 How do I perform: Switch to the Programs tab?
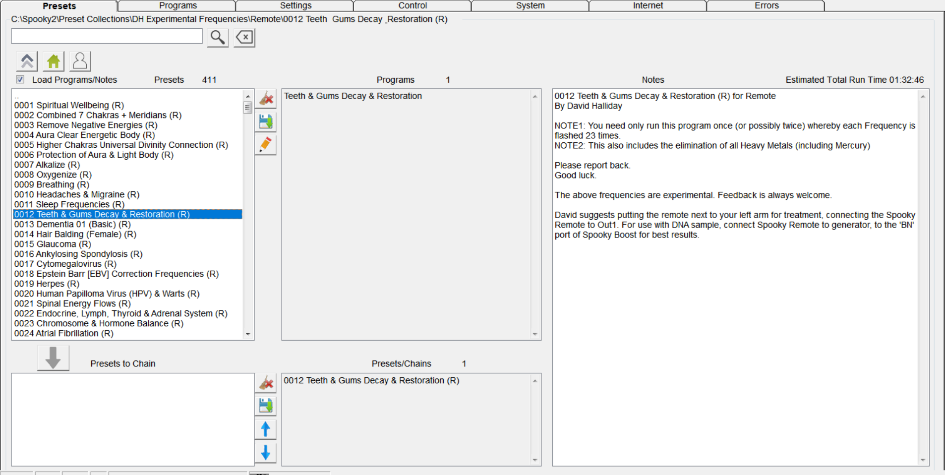tap(177, 5)
